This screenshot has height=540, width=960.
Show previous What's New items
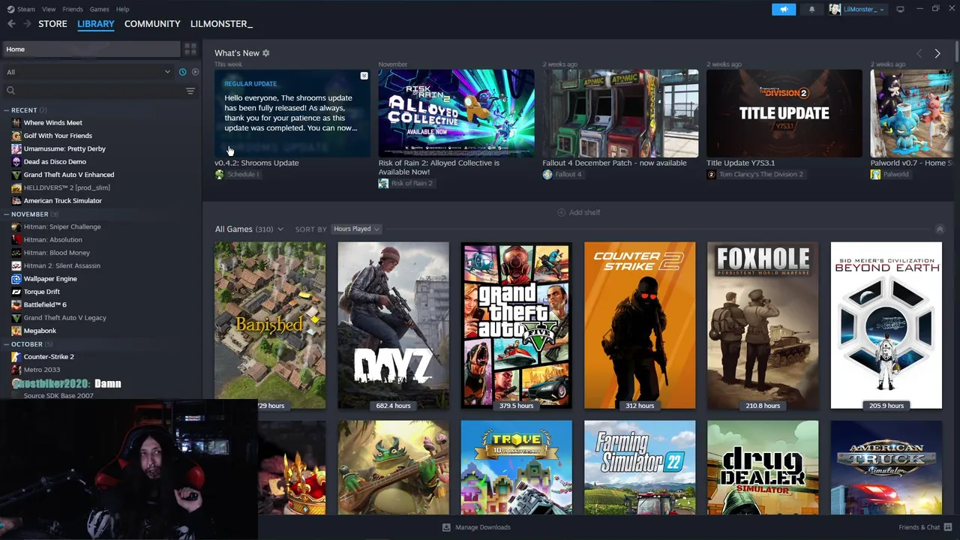pyautogui.click(x=919, y=53)
